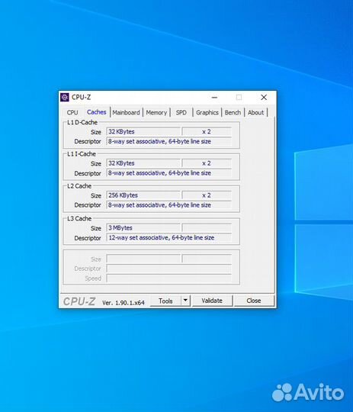The height and width of the screenshot is (412, 353).
Task: Click the L3 Cache size field 3 MBytes
Action: [143, 228]
